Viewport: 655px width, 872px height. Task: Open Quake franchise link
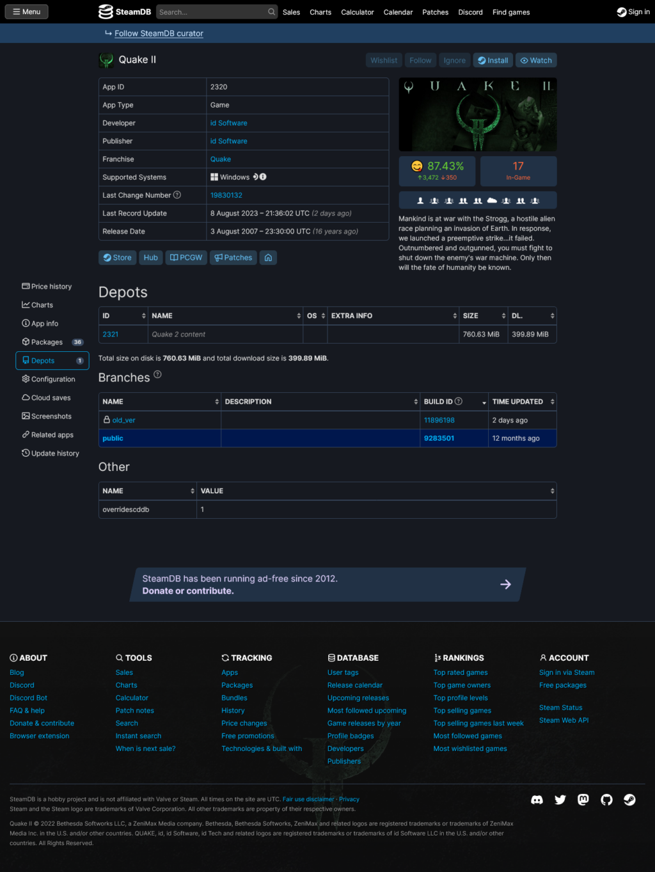point(221,159)
